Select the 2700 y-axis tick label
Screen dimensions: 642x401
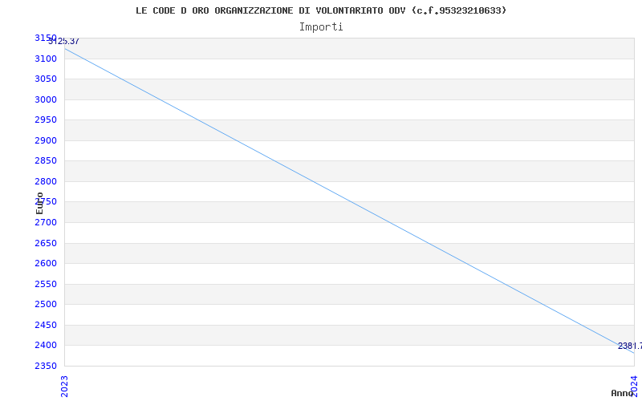[x=46, y=223]
